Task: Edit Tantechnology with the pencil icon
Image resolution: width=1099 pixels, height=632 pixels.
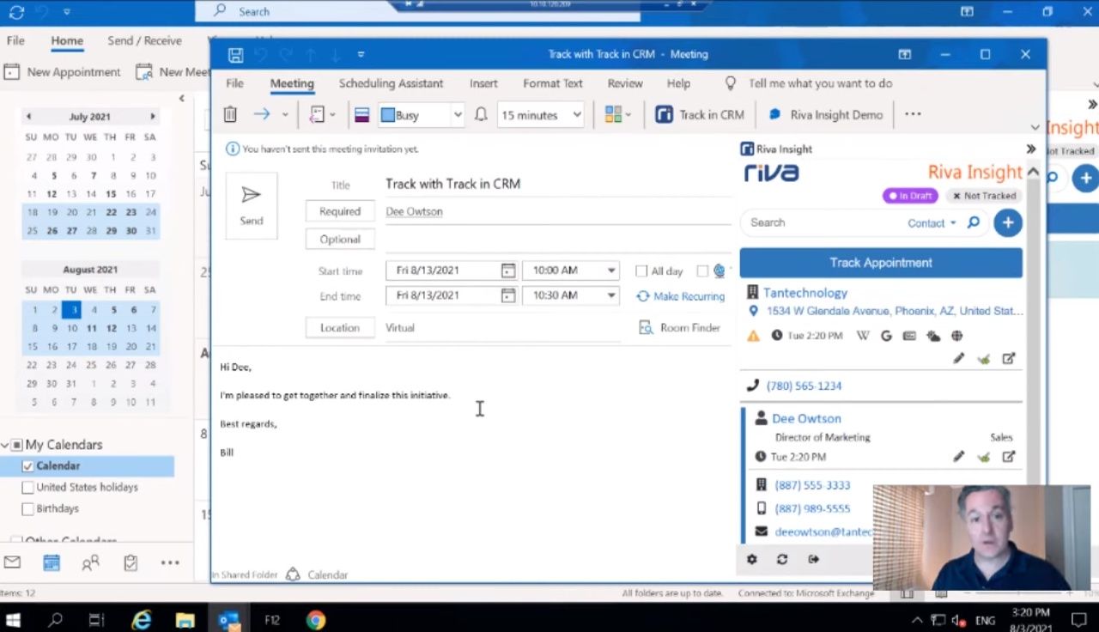Action: (x=958, y=359)
